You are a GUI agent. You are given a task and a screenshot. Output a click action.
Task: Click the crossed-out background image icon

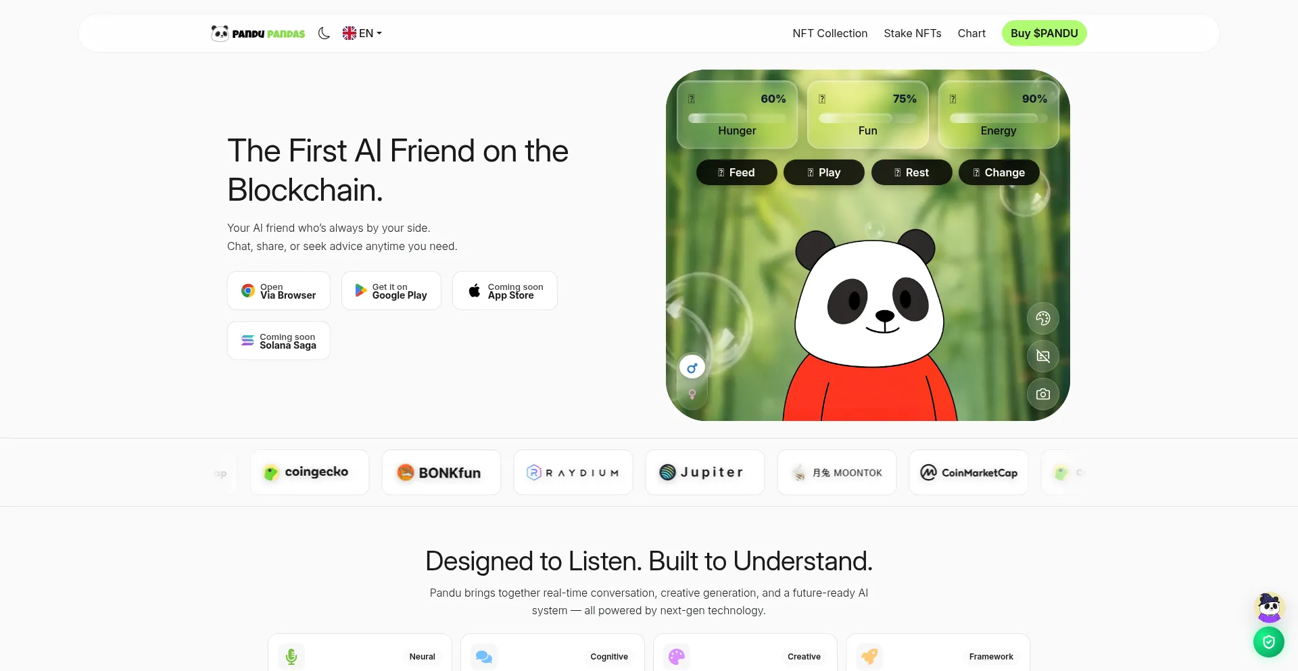tap(1042, 356)
